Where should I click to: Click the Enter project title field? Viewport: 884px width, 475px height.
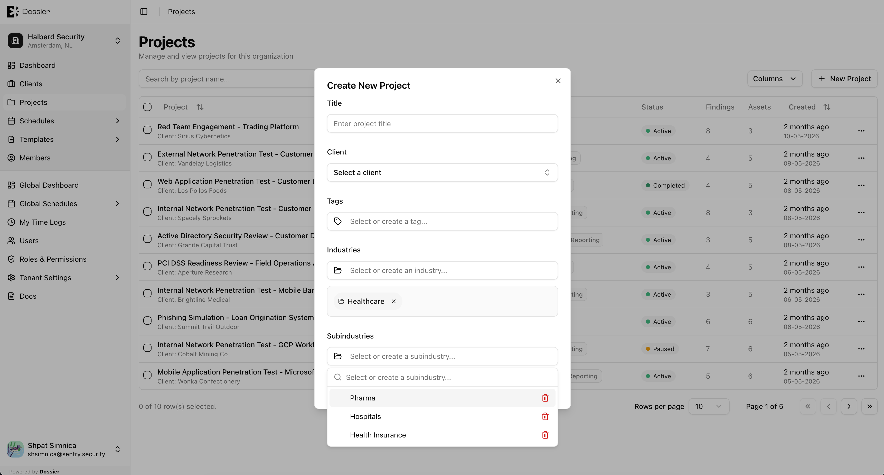(x=442, y=124)
